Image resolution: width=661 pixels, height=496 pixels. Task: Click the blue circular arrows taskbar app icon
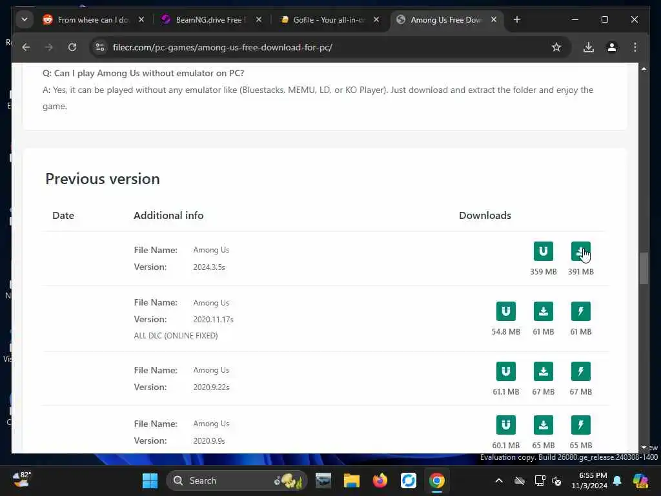pos(408,480)
